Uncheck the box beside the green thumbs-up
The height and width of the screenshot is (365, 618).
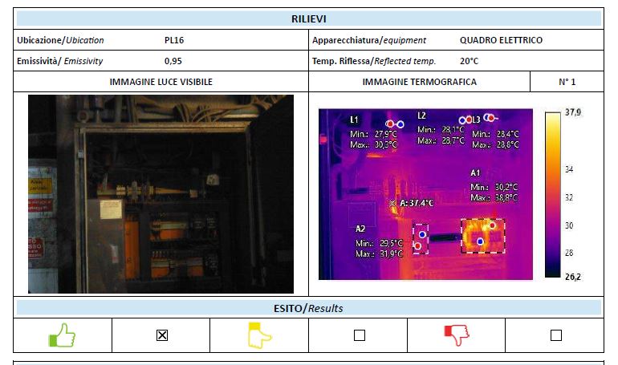[x=161, y=335]
